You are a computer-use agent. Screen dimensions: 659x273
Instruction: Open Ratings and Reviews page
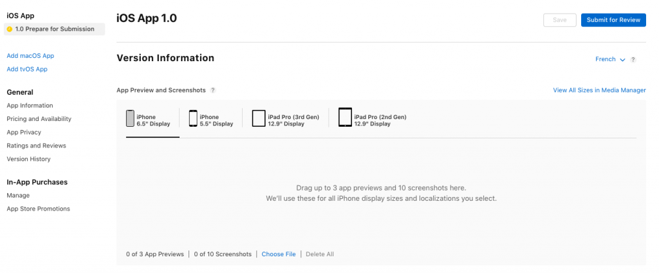click(36, 146)
